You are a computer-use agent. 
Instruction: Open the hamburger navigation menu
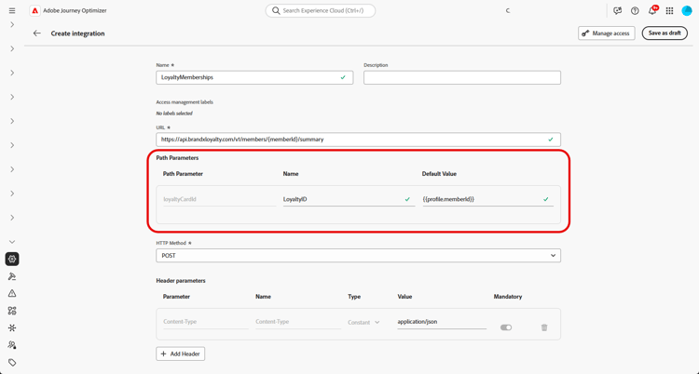pyautogui.click(x=12, y=11)
